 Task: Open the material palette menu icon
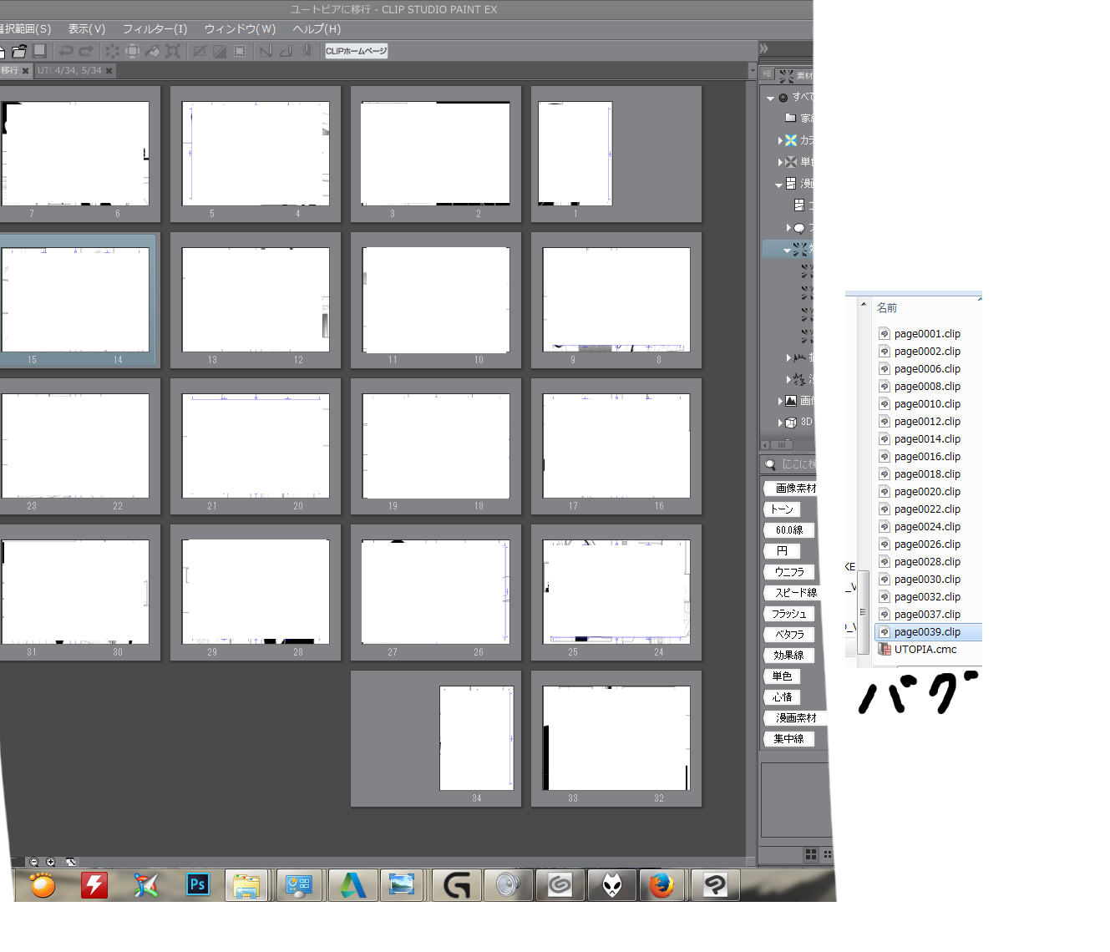(x=767, y=74)
